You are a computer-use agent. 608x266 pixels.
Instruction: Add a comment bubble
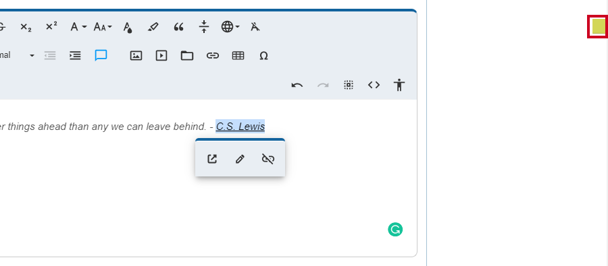click(101, 56)
